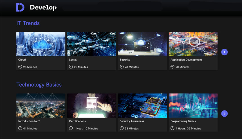Click the Develop D logo icon

20,8
